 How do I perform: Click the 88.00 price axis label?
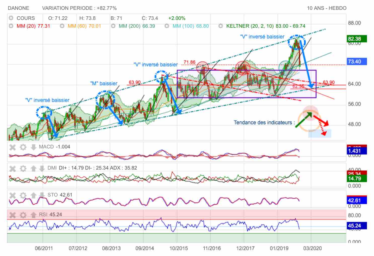(354, 23)
